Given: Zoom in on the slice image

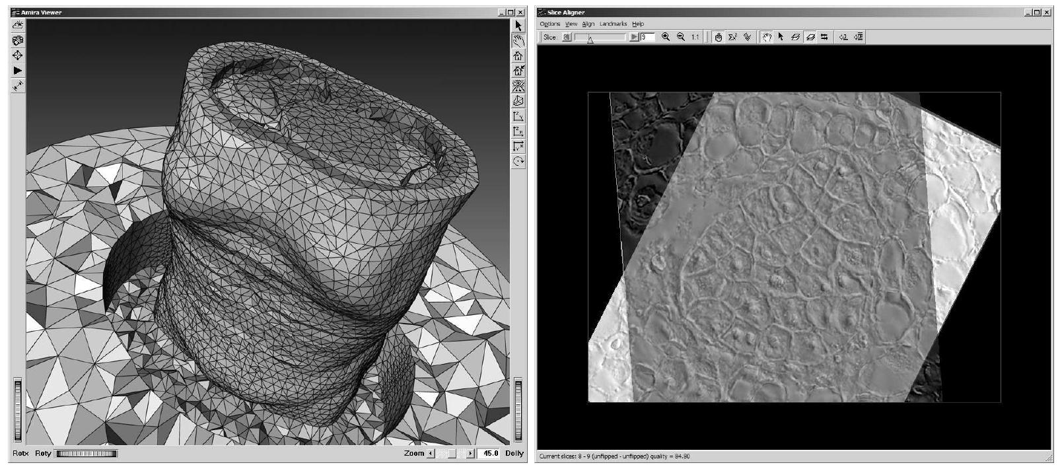Looking at the screenshot, I should click(x=666, y=38).
